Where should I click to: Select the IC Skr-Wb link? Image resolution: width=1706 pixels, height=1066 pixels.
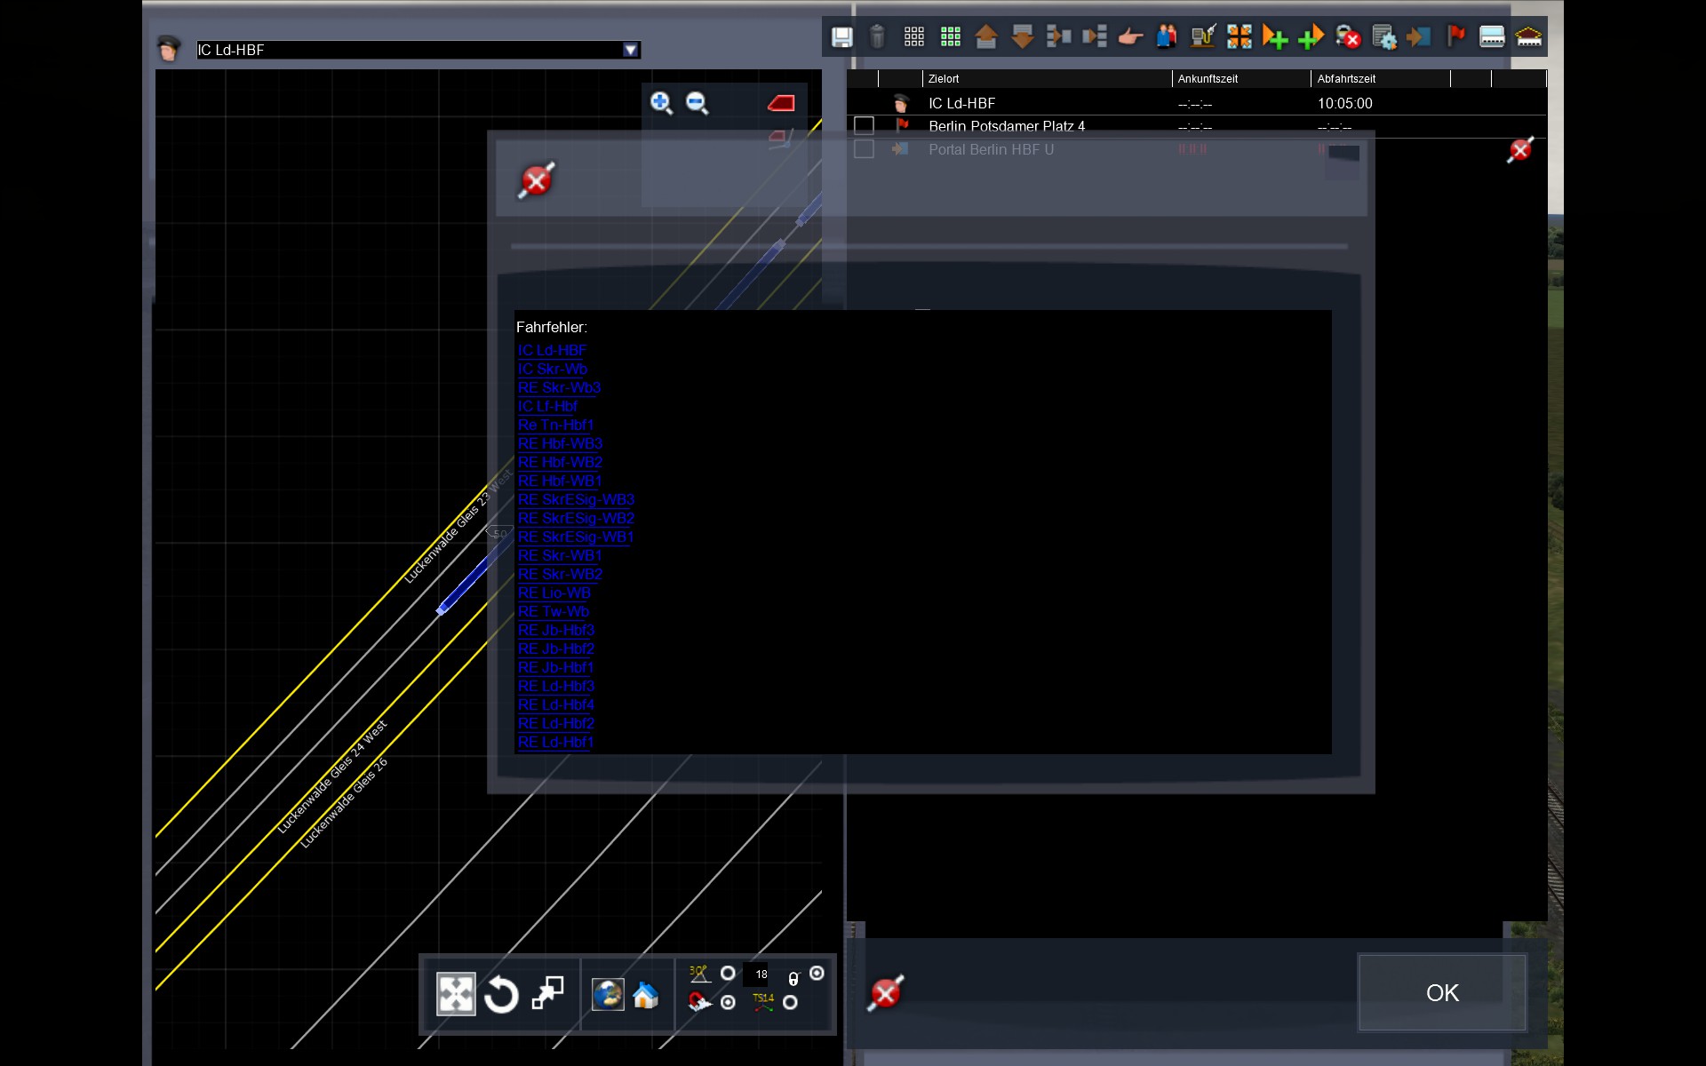tap(553, 369)
